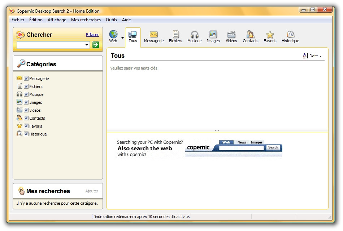Open the Images search category

[213, 35]
